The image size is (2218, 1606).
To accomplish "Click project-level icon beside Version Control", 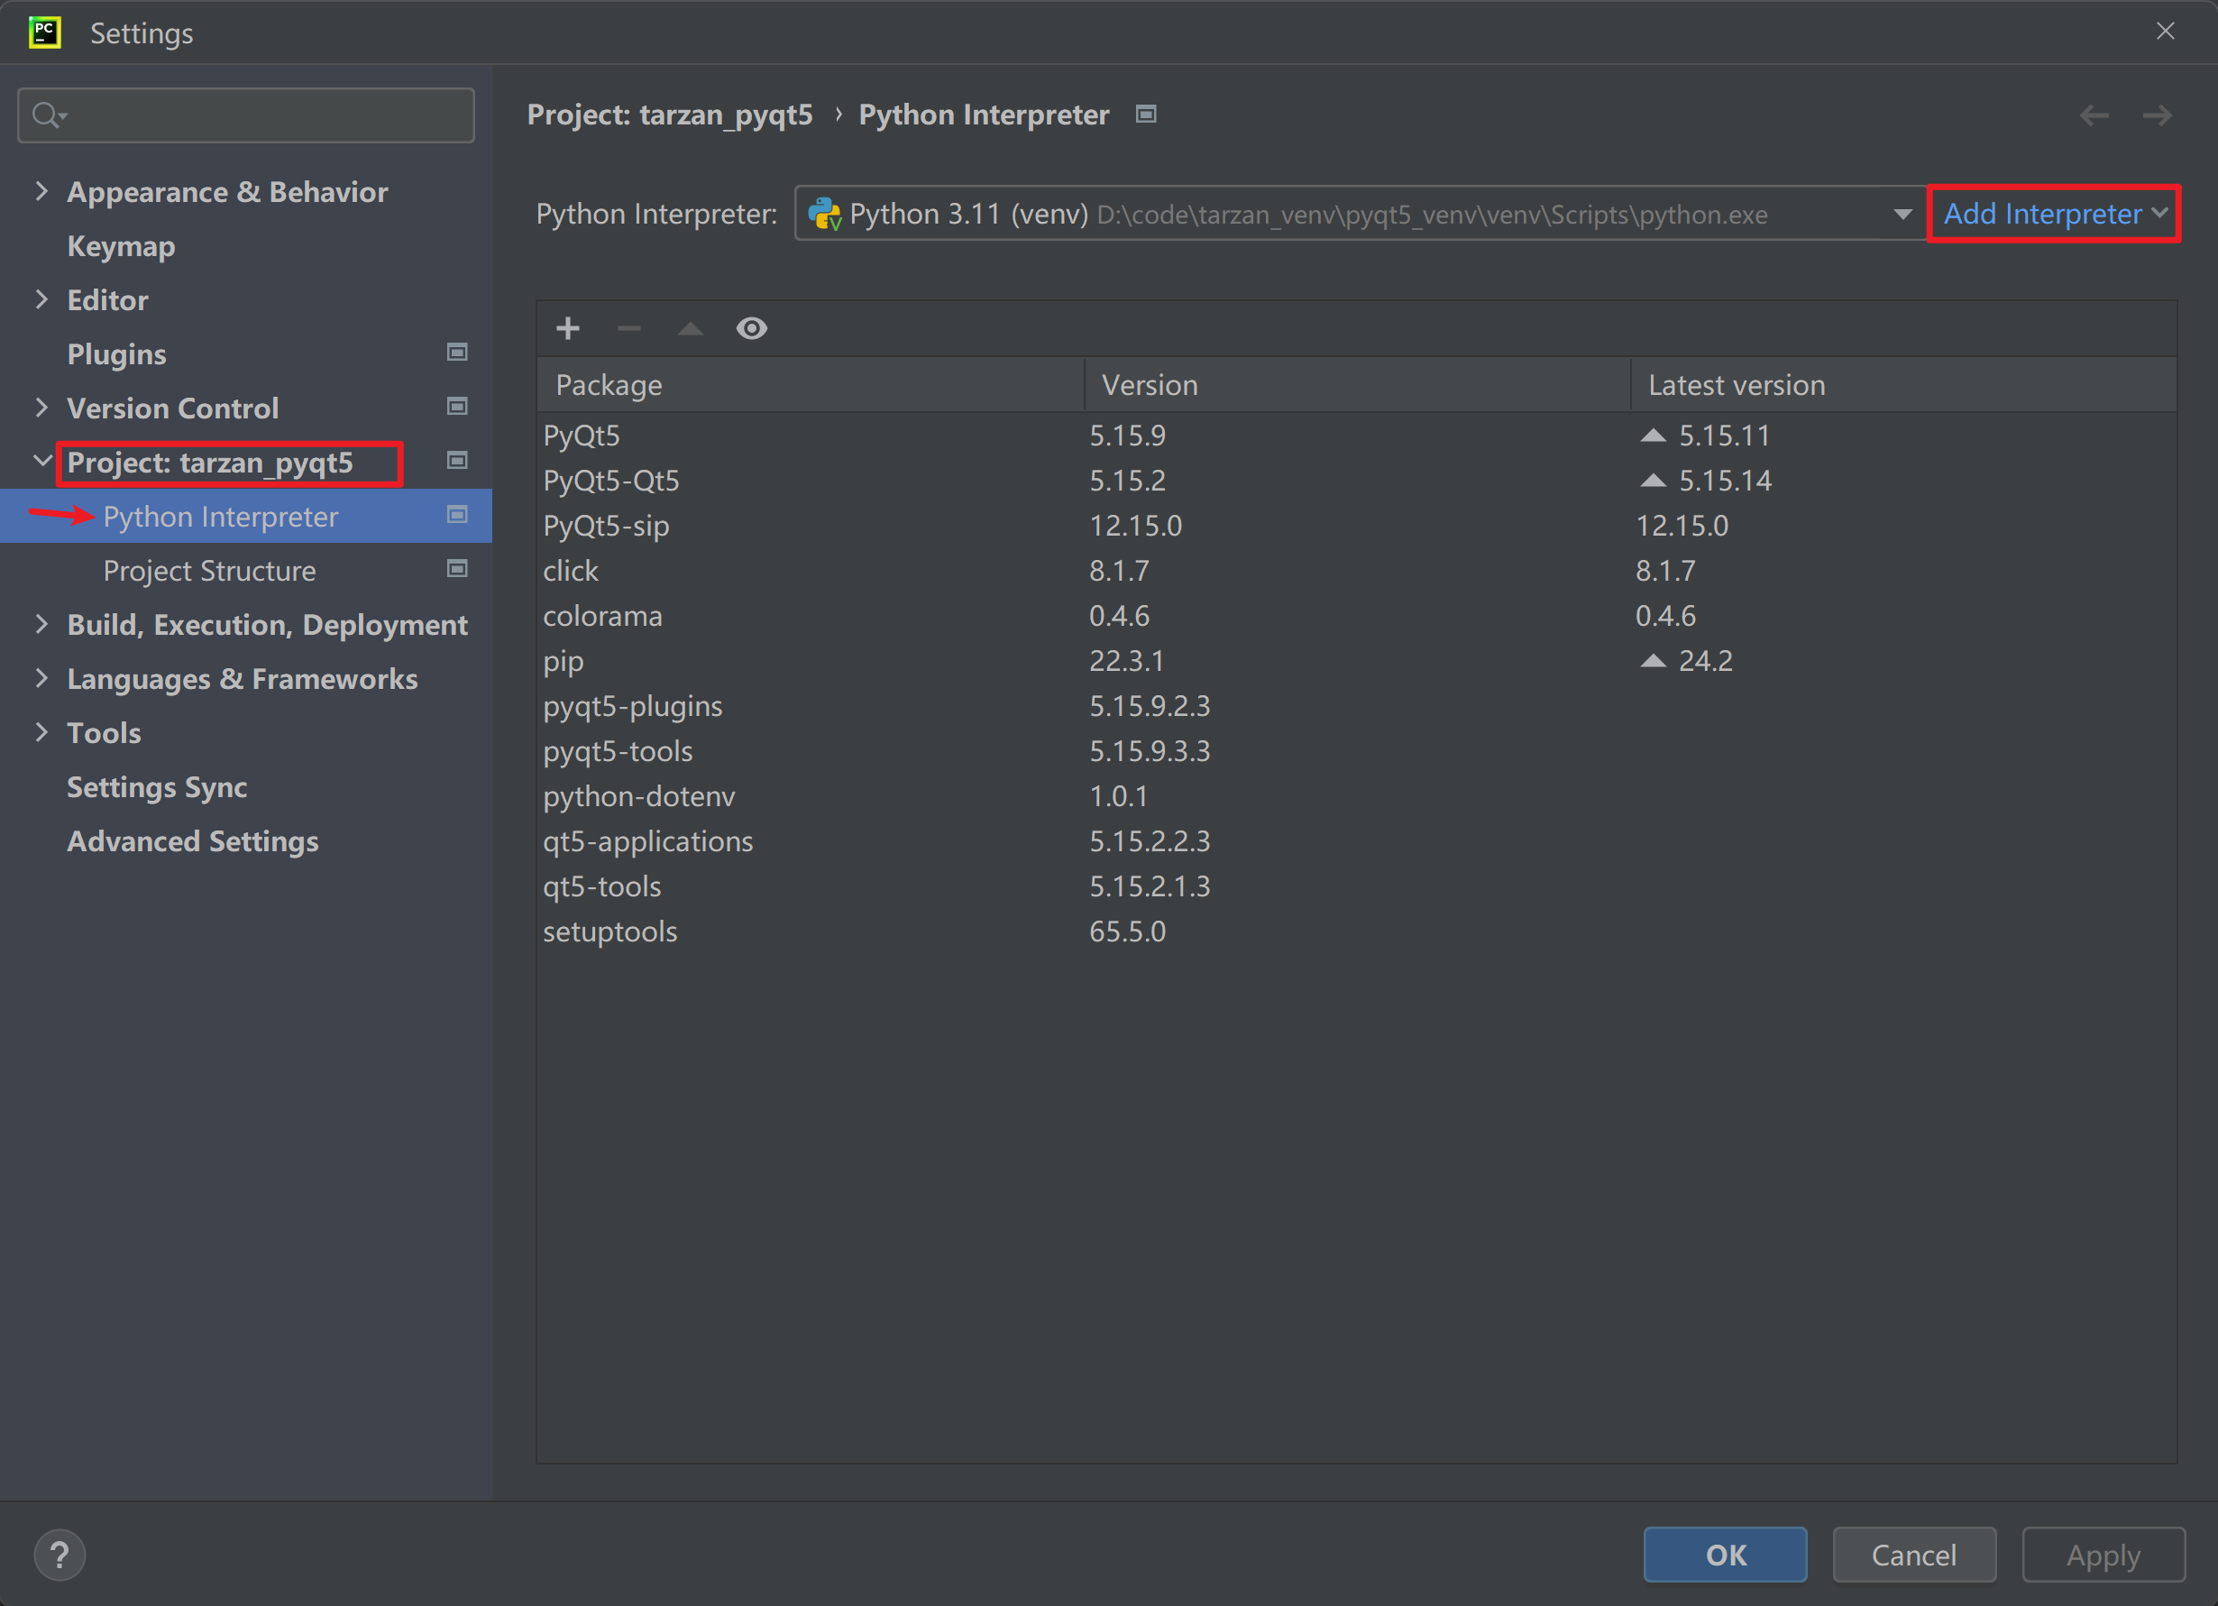I will pos(457,406).
